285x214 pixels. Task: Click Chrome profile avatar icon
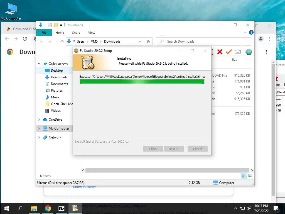261,38
